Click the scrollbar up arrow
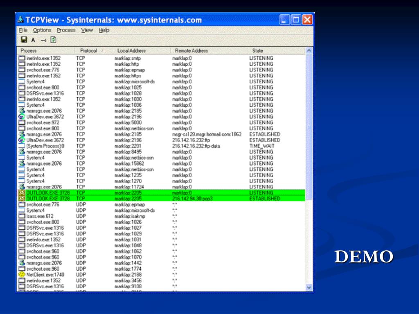Screen dimensions: 419x314 click(x=309, y=50)
